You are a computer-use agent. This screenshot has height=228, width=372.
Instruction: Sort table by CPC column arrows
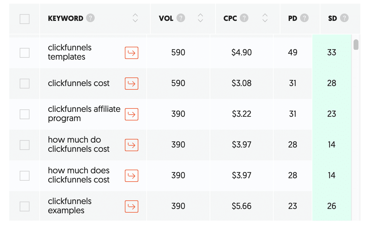[x=265, y=18]
